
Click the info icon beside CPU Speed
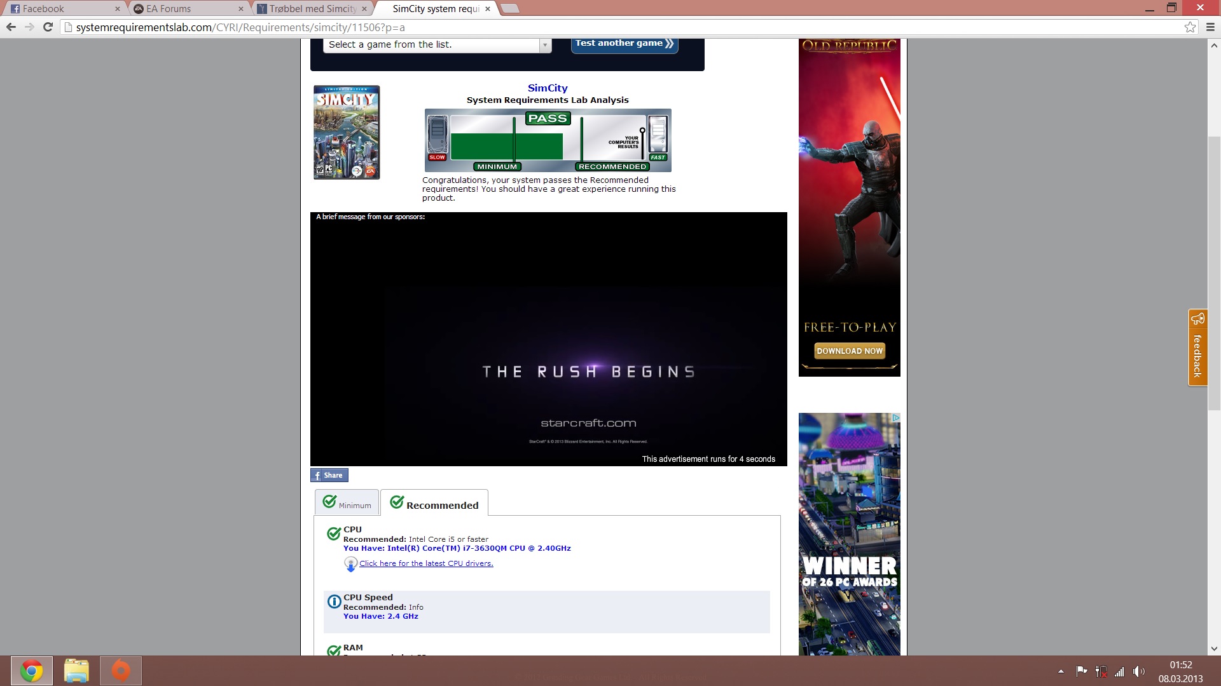coord(334,602)
